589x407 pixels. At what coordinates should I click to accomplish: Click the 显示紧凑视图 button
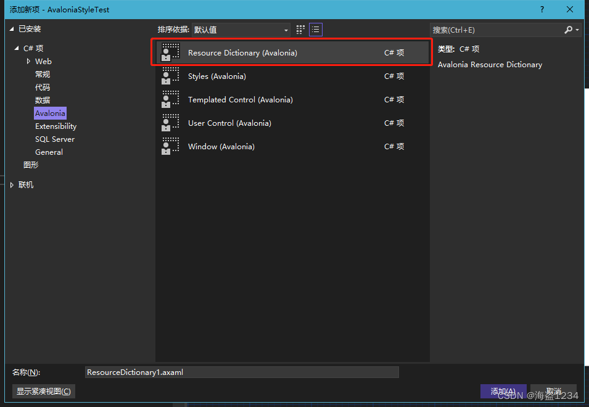(44, 391)
